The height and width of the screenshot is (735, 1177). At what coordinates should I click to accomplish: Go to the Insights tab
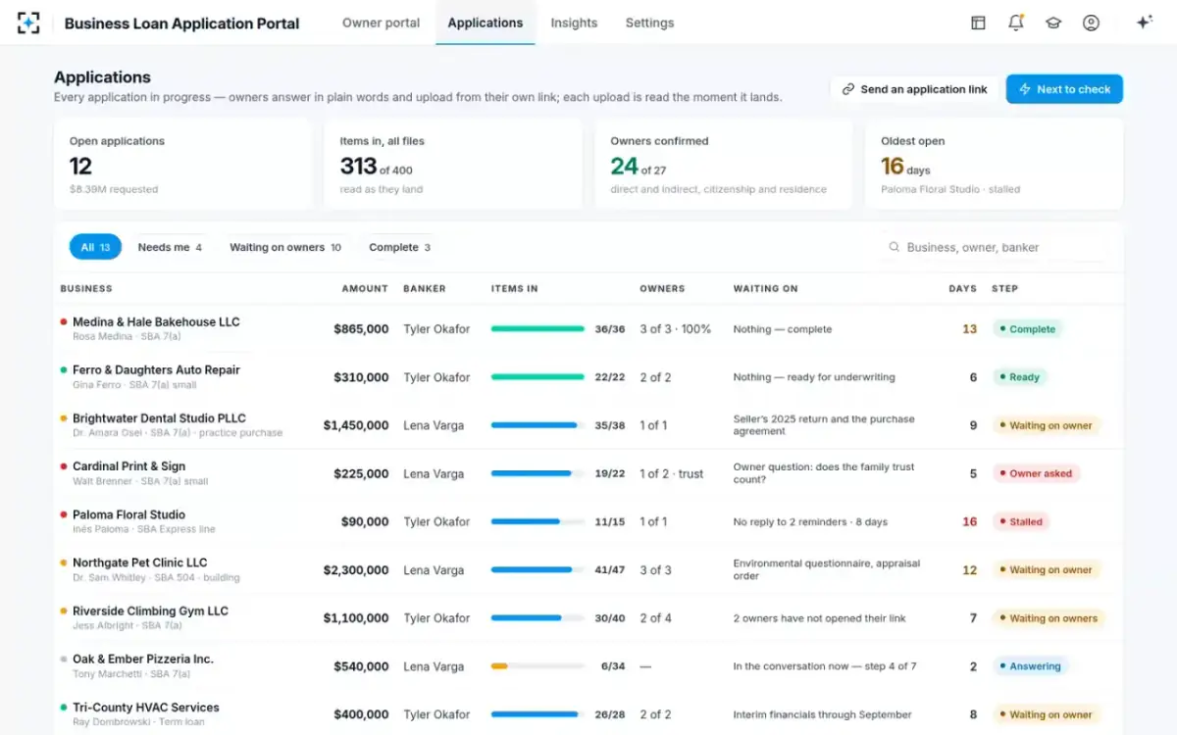point(574,23)
